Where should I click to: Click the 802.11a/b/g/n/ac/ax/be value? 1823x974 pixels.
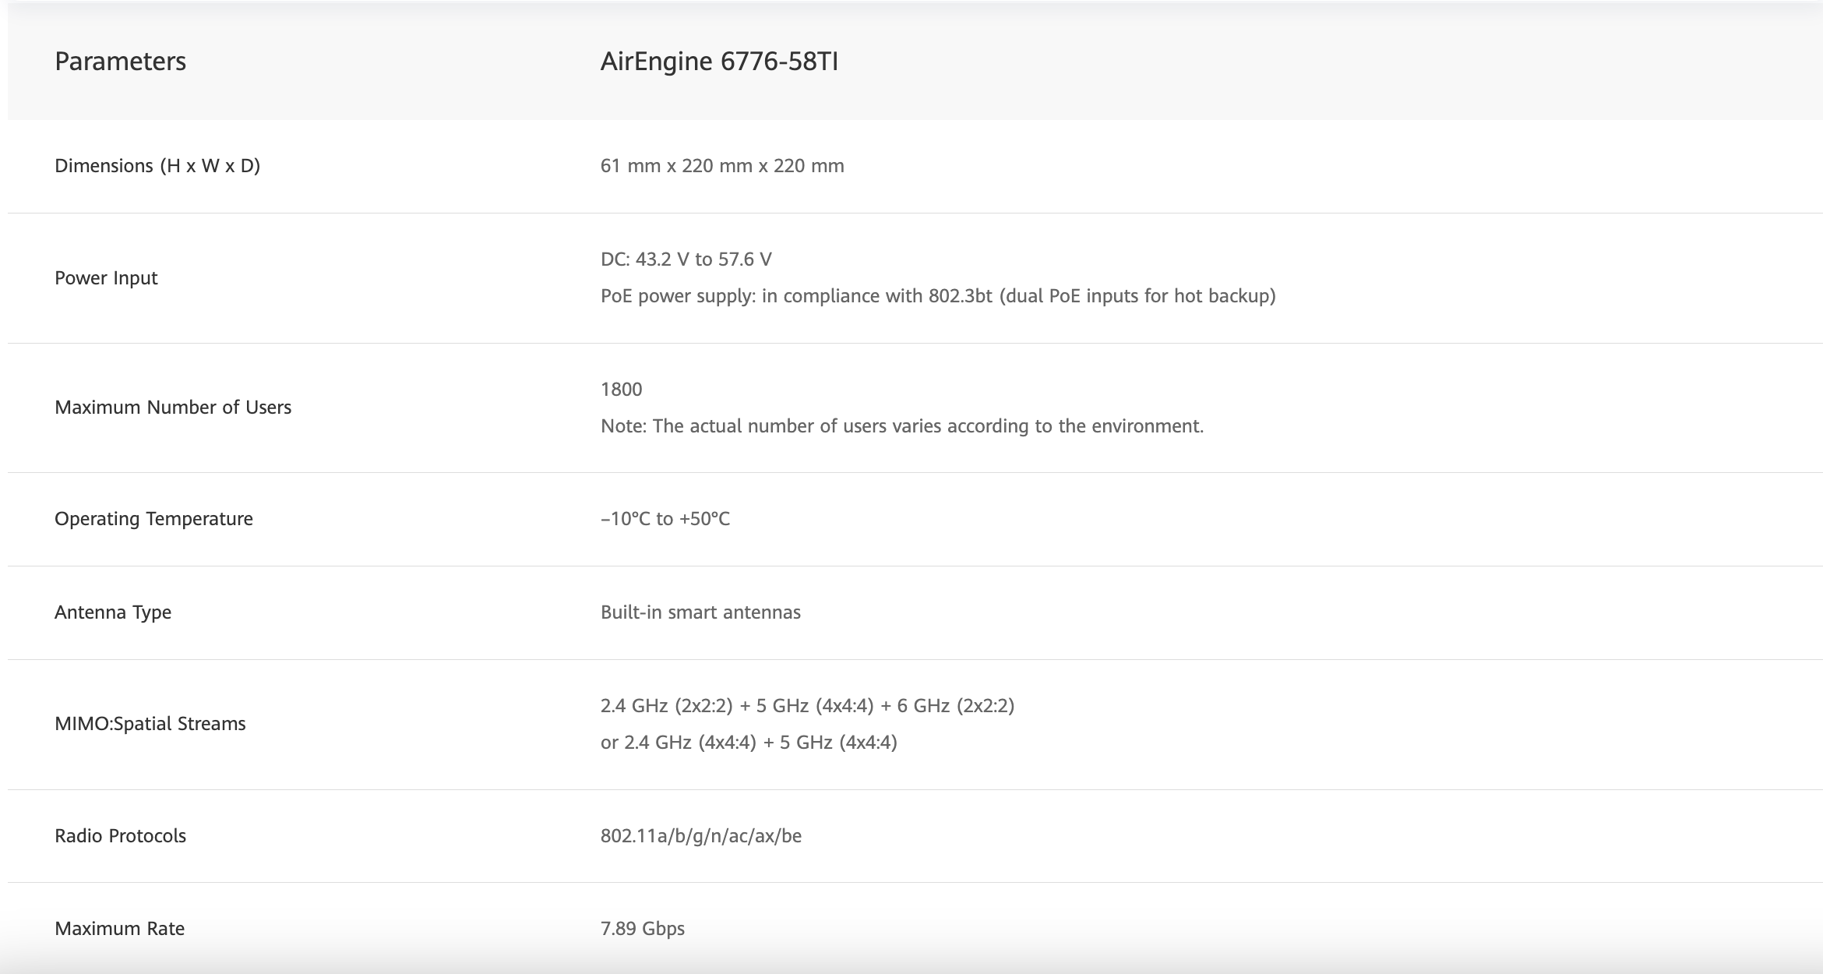pyautogui.click(x=700, y=836)
